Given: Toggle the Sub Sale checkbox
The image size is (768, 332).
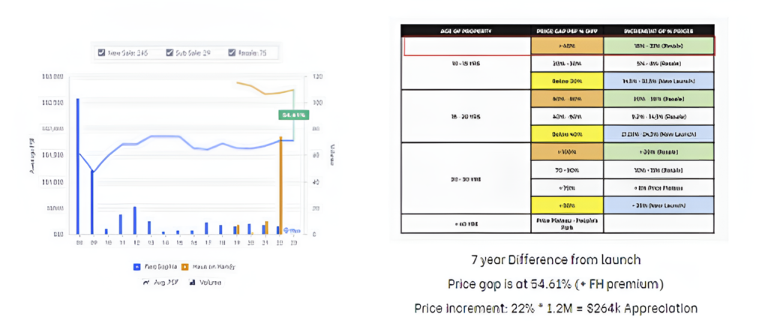Looking at the screenshot, I should click(169, 53).
